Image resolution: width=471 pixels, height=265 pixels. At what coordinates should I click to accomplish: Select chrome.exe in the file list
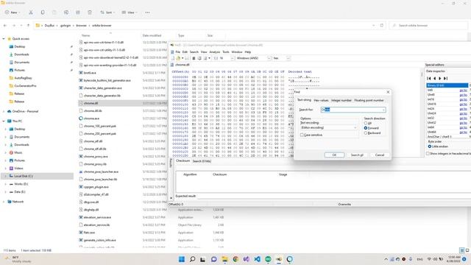[x=91, y=119]
